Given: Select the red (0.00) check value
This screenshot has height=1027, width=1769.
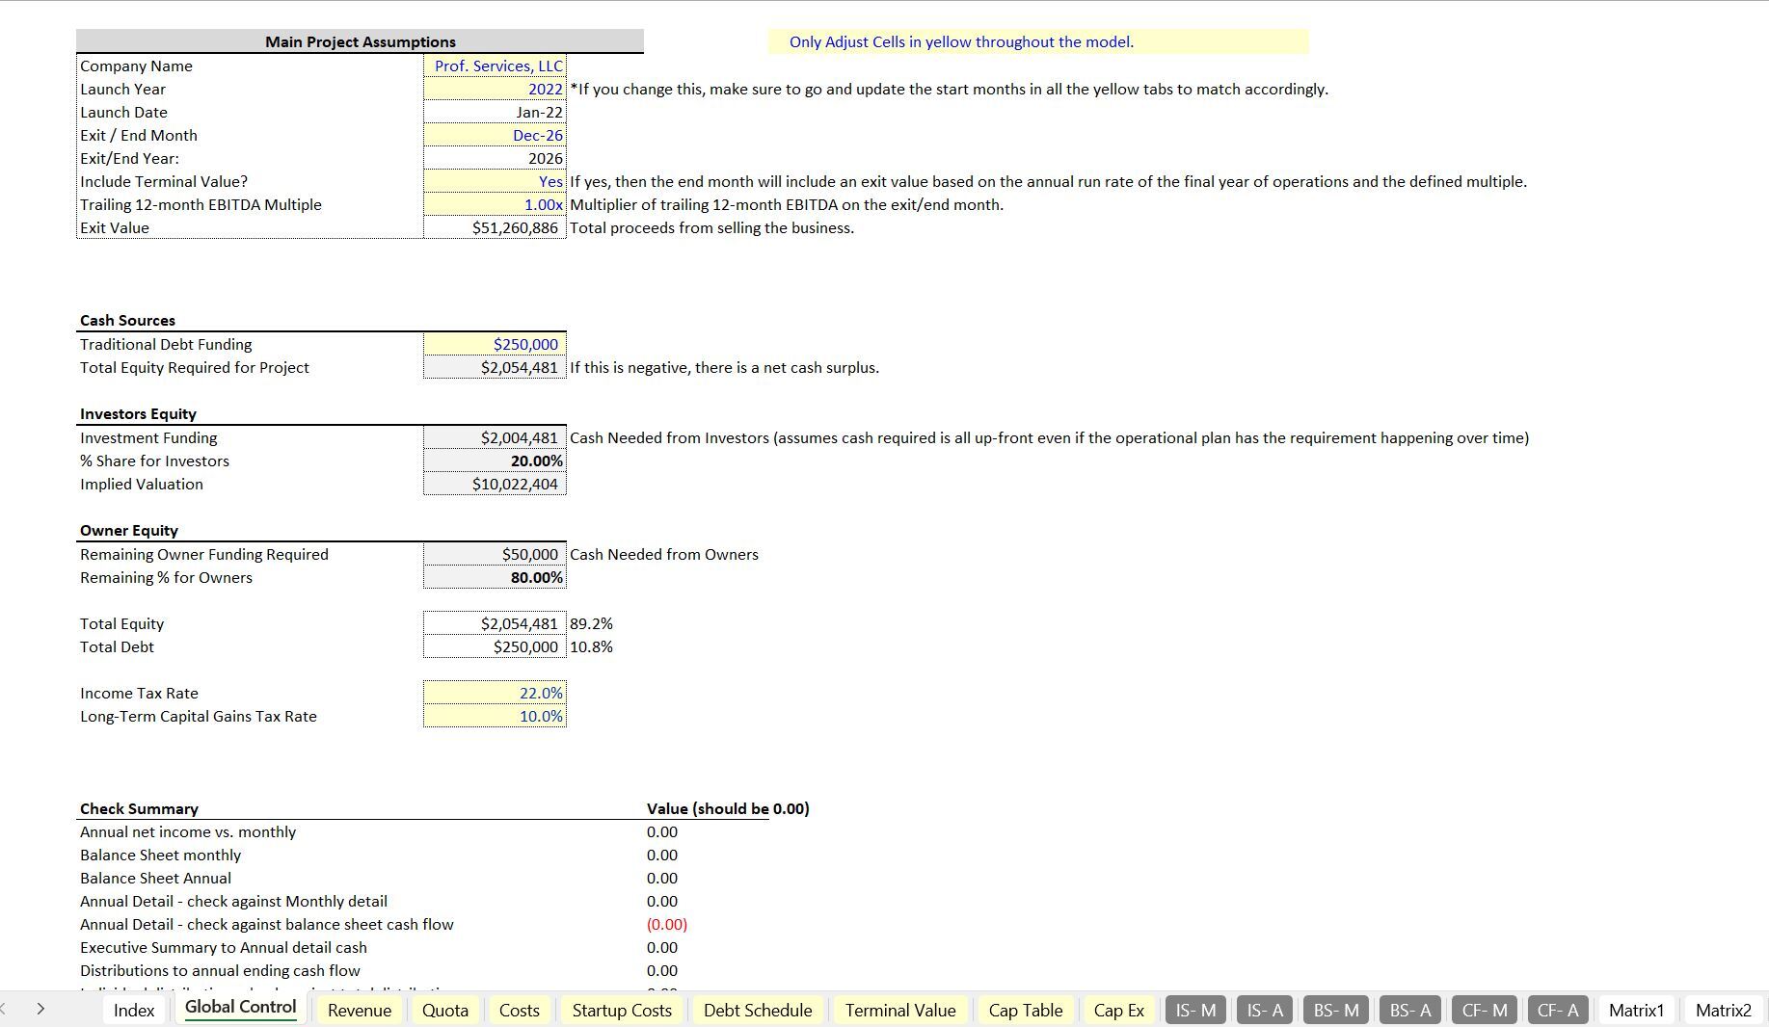Looking at the screenshot, I should pos(667,924).
